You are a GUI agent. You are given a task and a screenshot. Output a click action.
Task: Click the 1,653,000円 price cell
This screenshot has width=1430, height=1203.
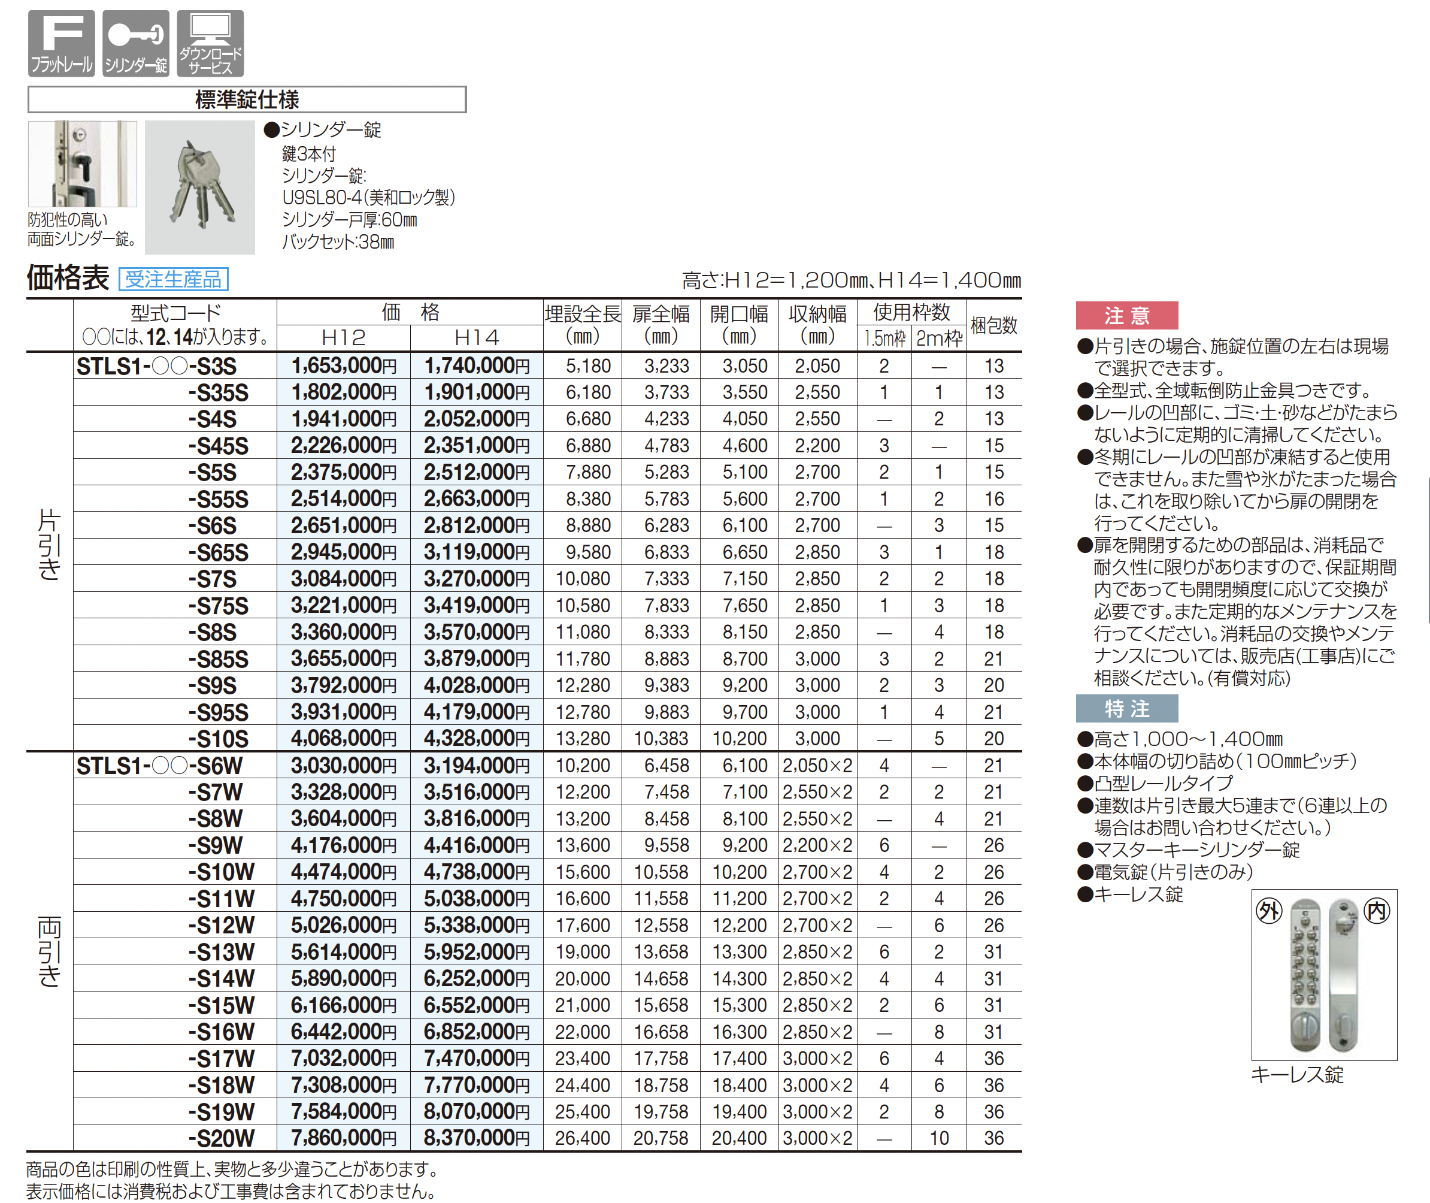343,366
